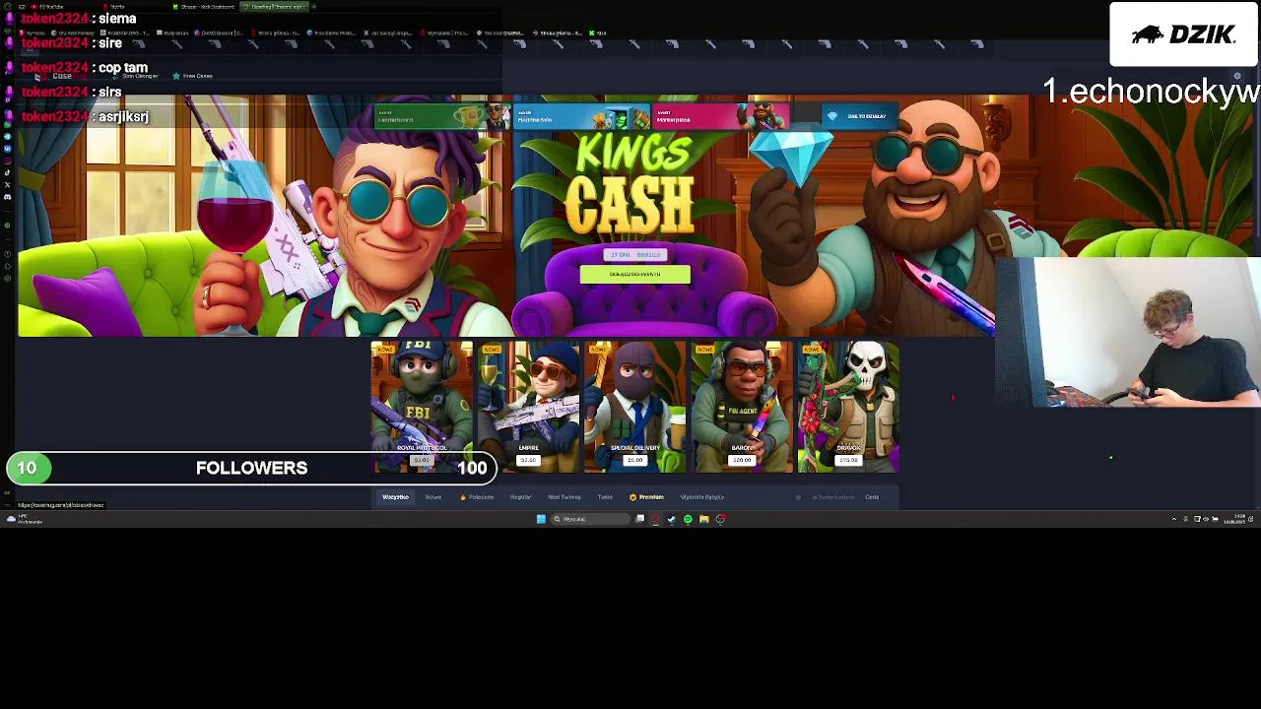1261x709 pixels.
Task: Select the Wysokie Ryzyko filter tab
Action: coord(702,497)
